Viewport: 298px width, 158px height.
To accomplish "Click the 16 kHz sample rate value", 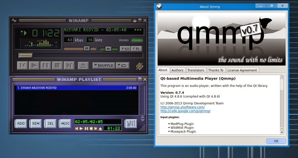I will [x=90, y=40].
